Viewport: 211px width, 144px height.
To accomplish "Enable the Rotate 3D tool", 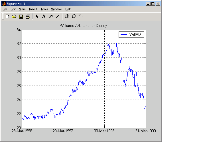I will pos(80,17).
